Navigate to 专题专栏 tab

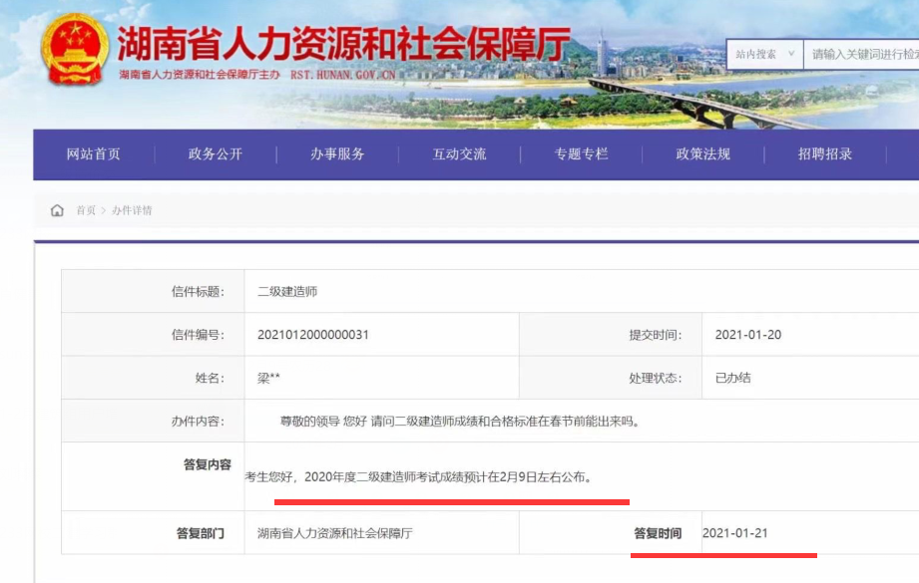(x=581, y=154)
